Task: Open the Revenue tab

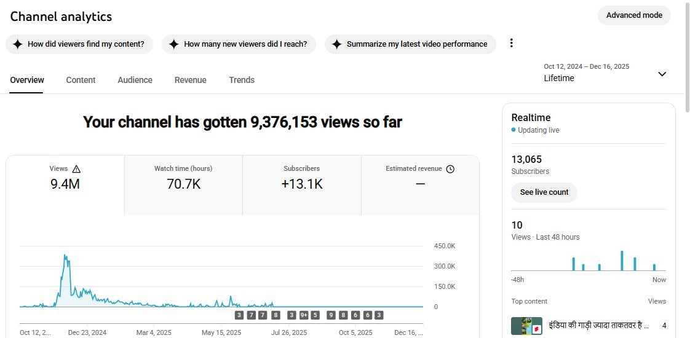Action: [x=190, y=80]
